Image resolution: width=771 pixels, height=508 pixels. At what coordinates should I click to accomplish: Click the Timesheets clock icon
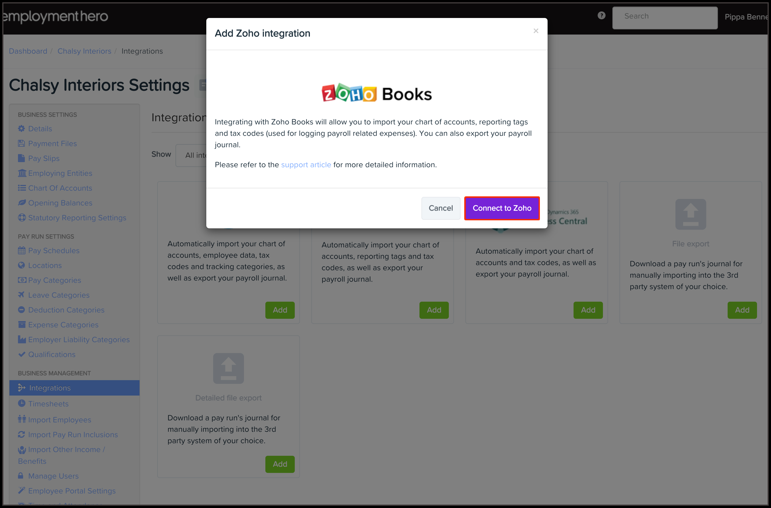coord(21,403)
